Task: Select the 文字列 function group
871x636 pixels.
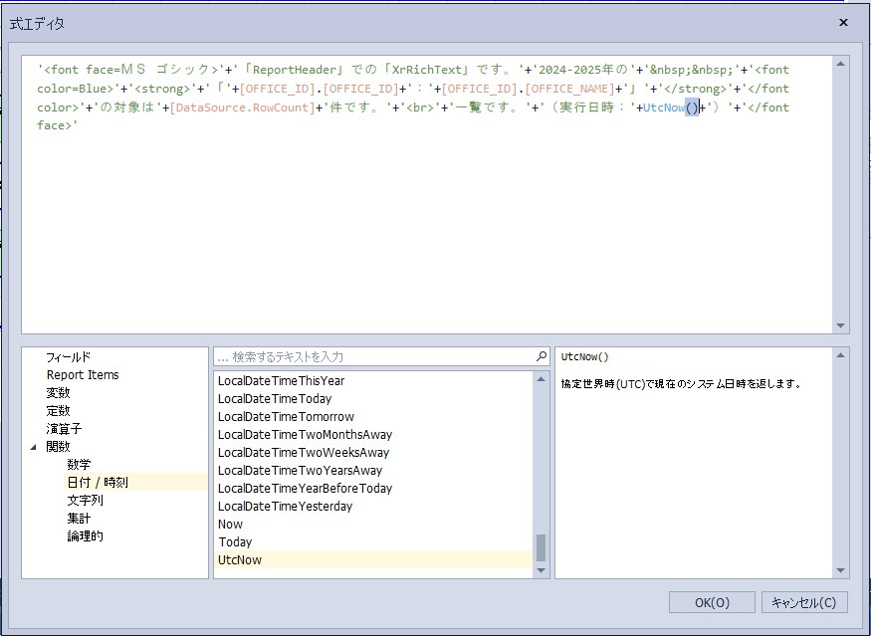Action: (x=85, y=501)
